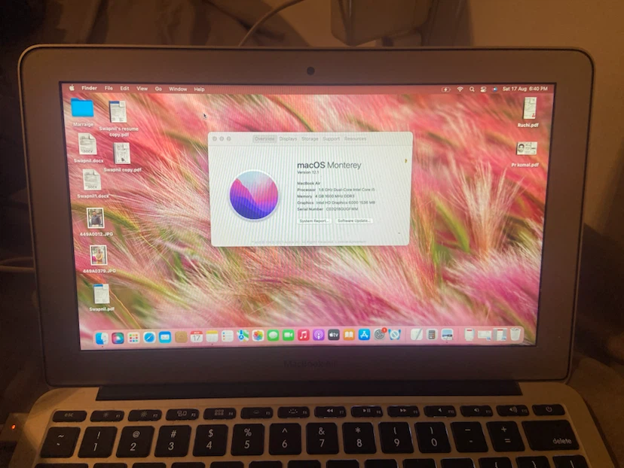
Task: Launch Siri from the Dock
Action: click(118, 338)
